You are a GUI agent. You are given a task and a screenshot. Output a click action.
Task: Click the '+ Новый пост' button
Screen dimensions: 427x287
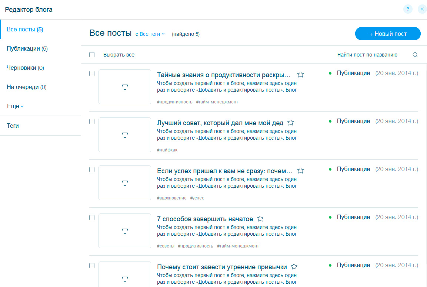pos(388,34)
